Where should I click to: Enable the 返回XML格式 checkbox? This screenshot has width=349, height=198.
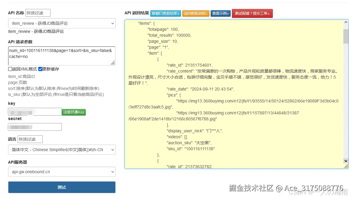coord(10,69)
